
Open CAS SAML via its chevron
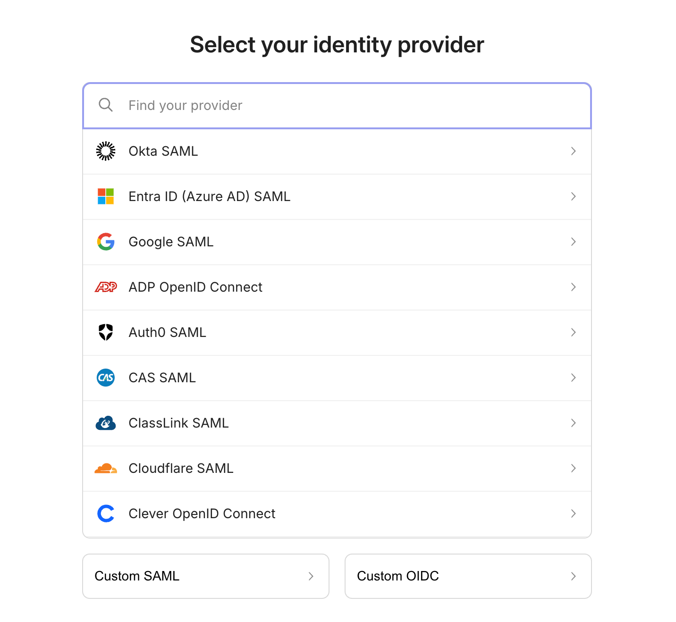[574, 378]
